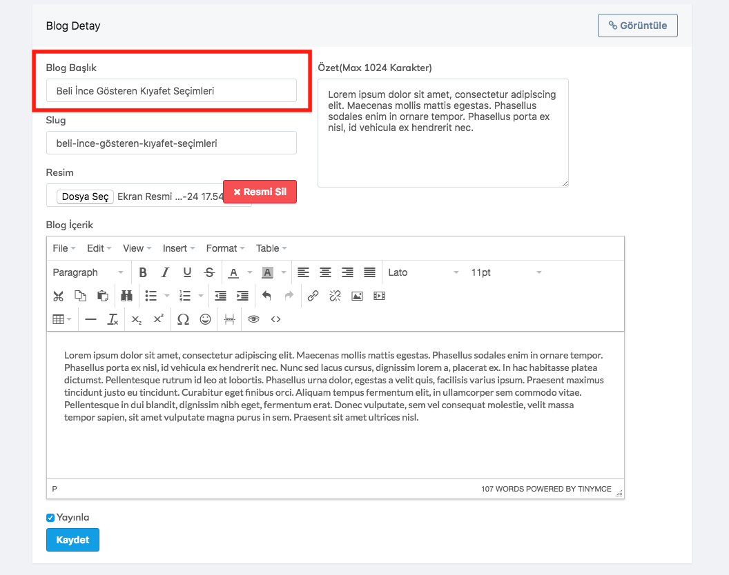Expand the Lato font family dropdown

click(x=423, y=272)
